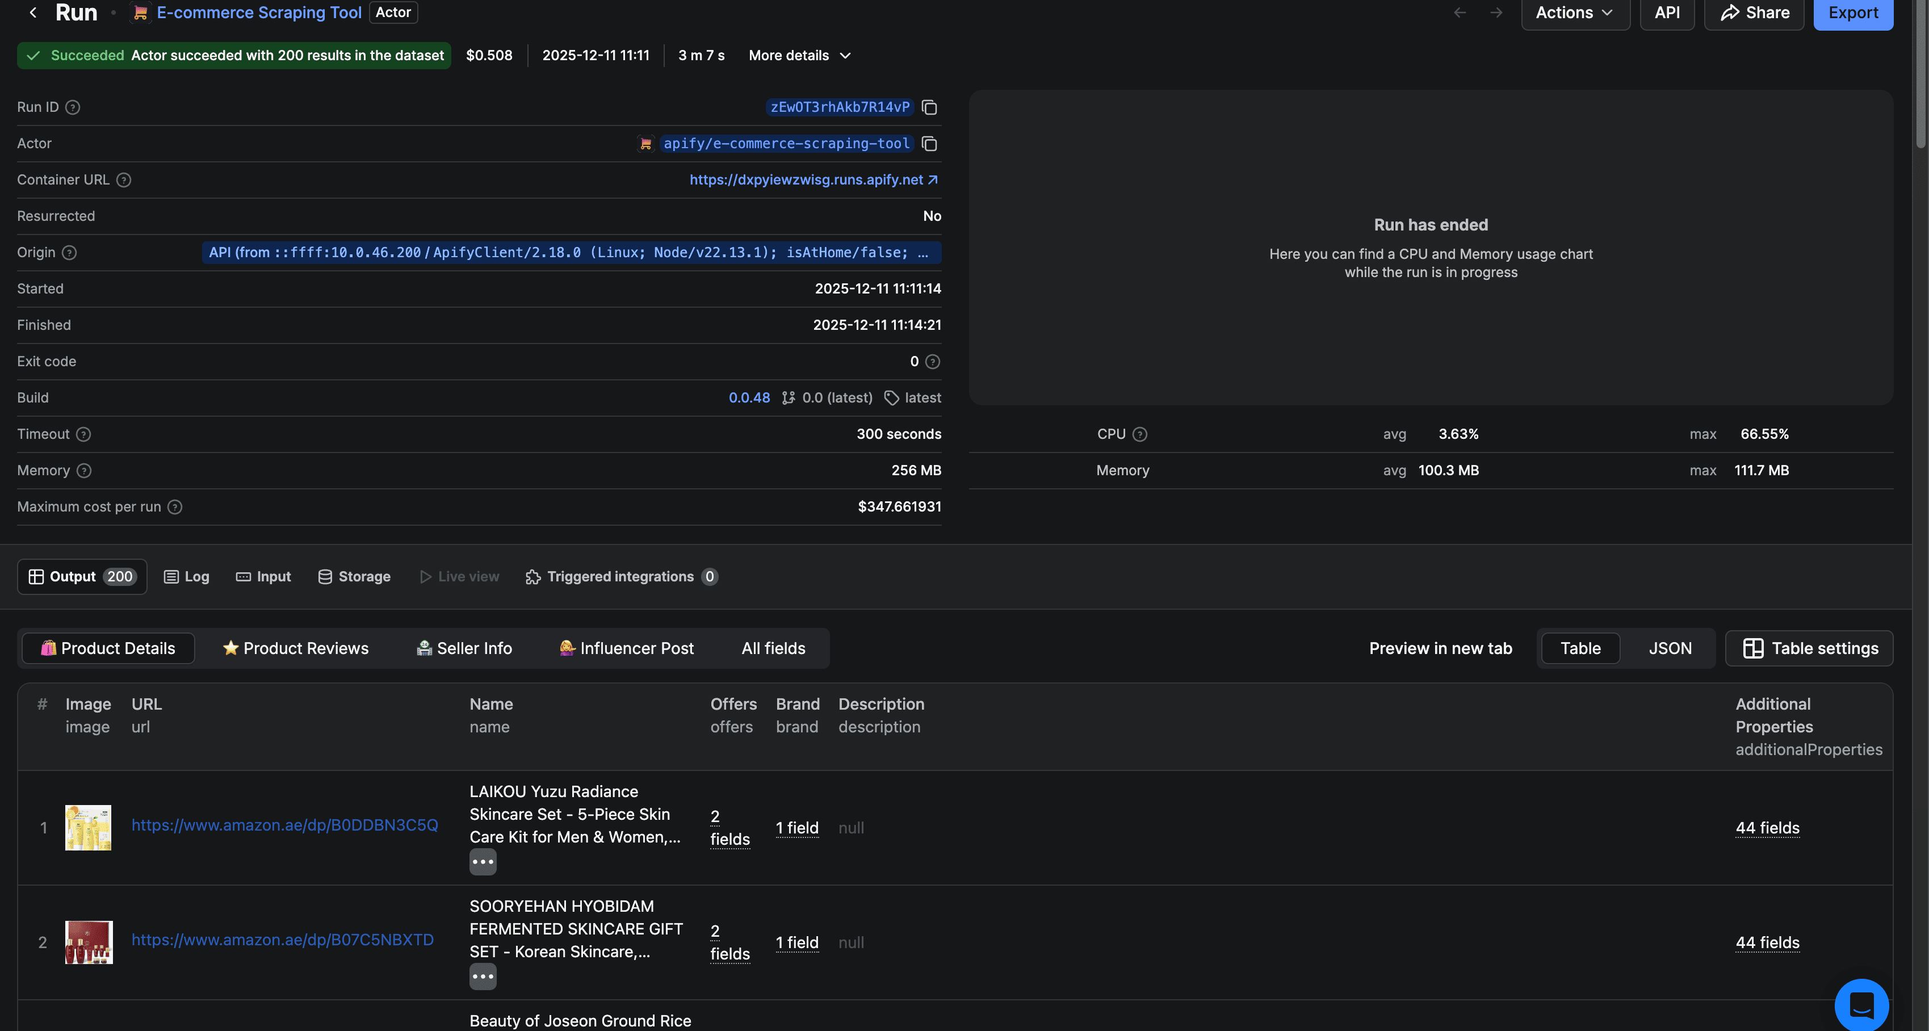Click the next-run navigation arrow
Image resolution: width=1929 pixels, height=1031 pixels.
pyautogui.click(x=1496, y=12)
